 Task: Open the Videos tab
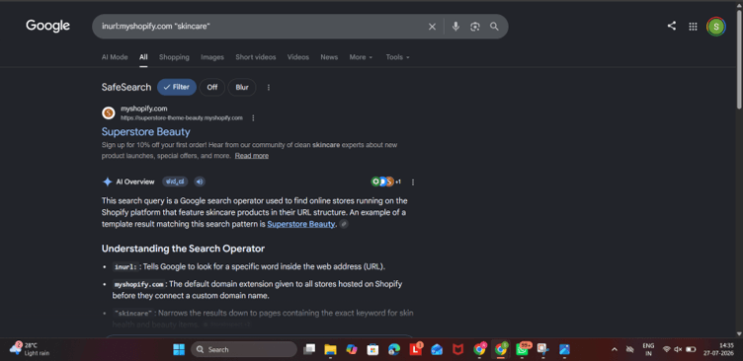[298, 57]
